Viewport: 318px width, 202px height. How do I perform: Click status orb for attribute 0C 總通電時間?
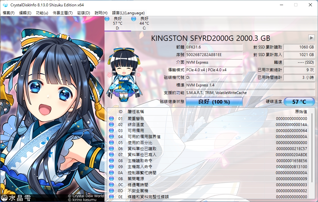click(x=111, y=185)
